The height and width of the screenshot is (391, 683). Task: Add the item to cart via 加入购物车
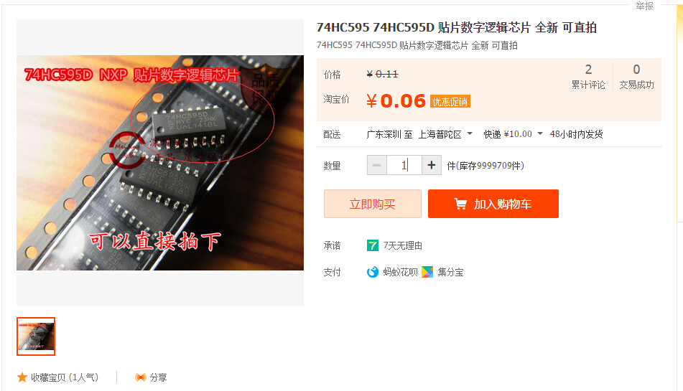(493, 204)
